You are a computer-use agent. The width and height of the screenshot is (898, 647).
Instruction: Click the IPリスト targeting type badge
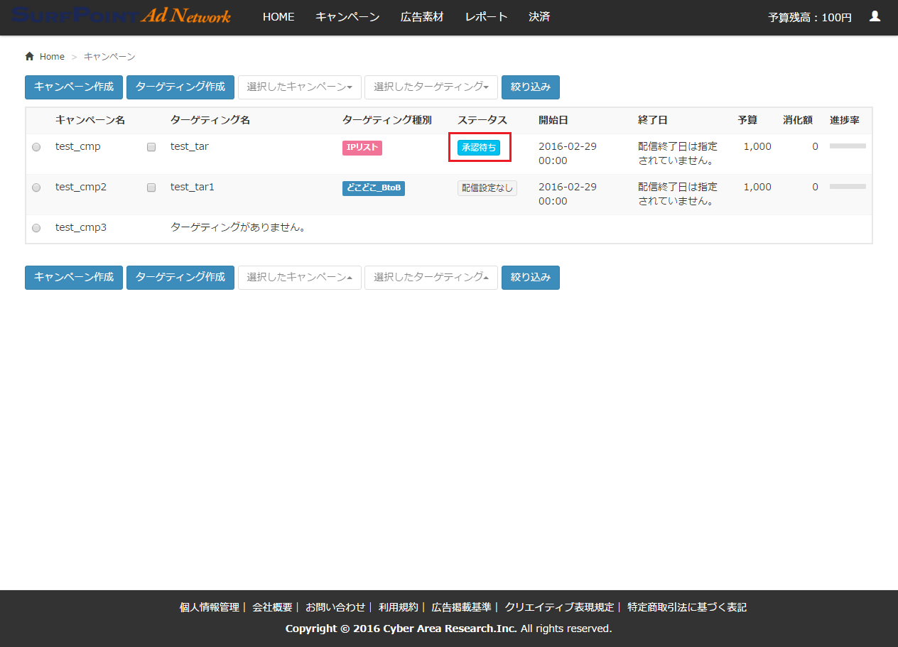[362, 148]
